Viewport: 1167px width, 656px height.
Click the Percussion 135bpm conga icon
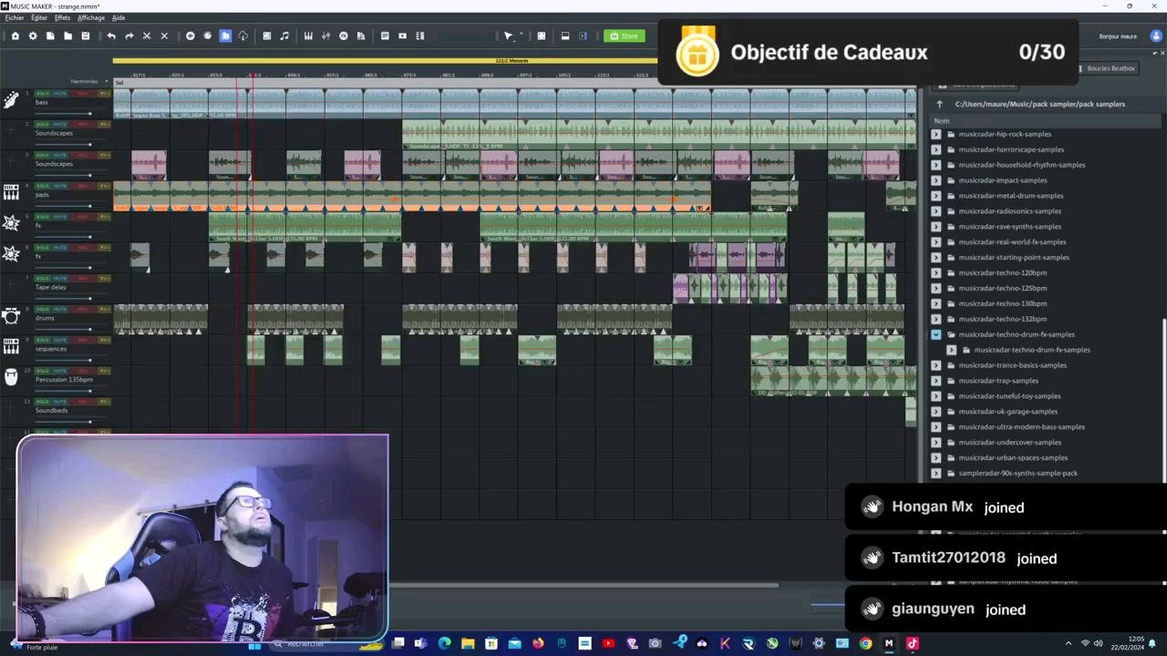tap(11, 377)
